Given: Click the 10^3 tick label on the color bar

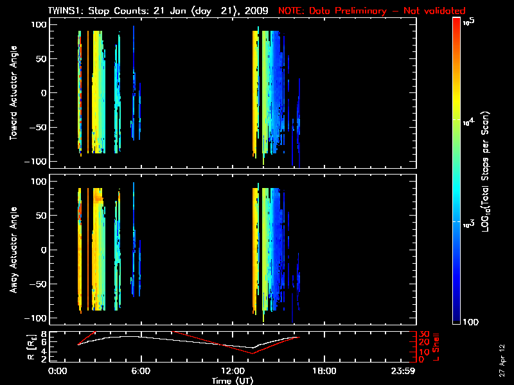Looking at the screenshot, I should (x=468, y=221).
